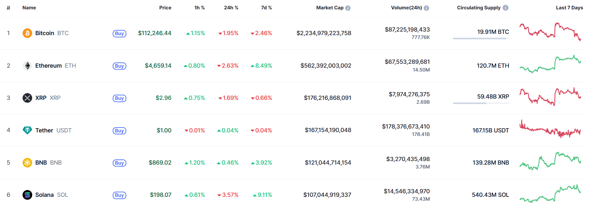Click the Circulating Supply info icon
This screenshot has width=592, height=211.
[506, 8]
